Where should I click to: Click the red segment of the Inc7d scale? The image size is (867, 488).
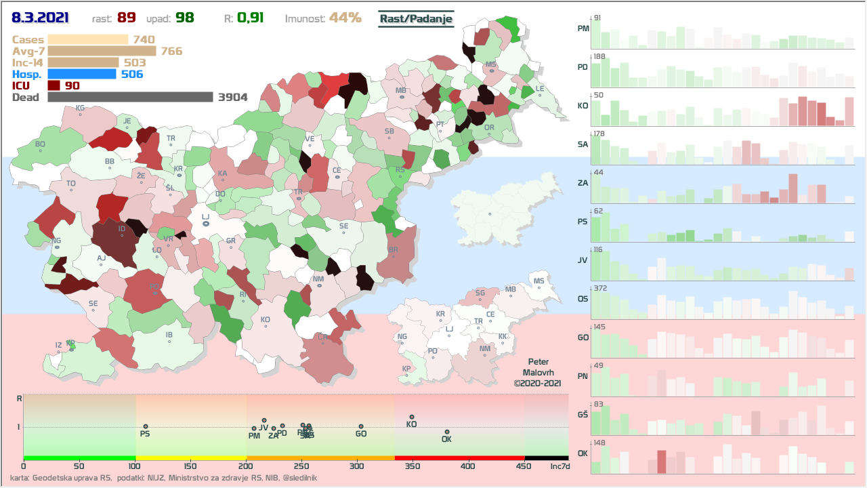pyautogui.click(x=459, y=458)
